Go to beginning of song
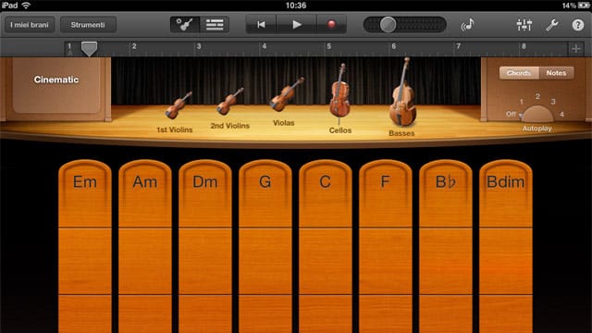The image size is (592, 333). point(261,25)
